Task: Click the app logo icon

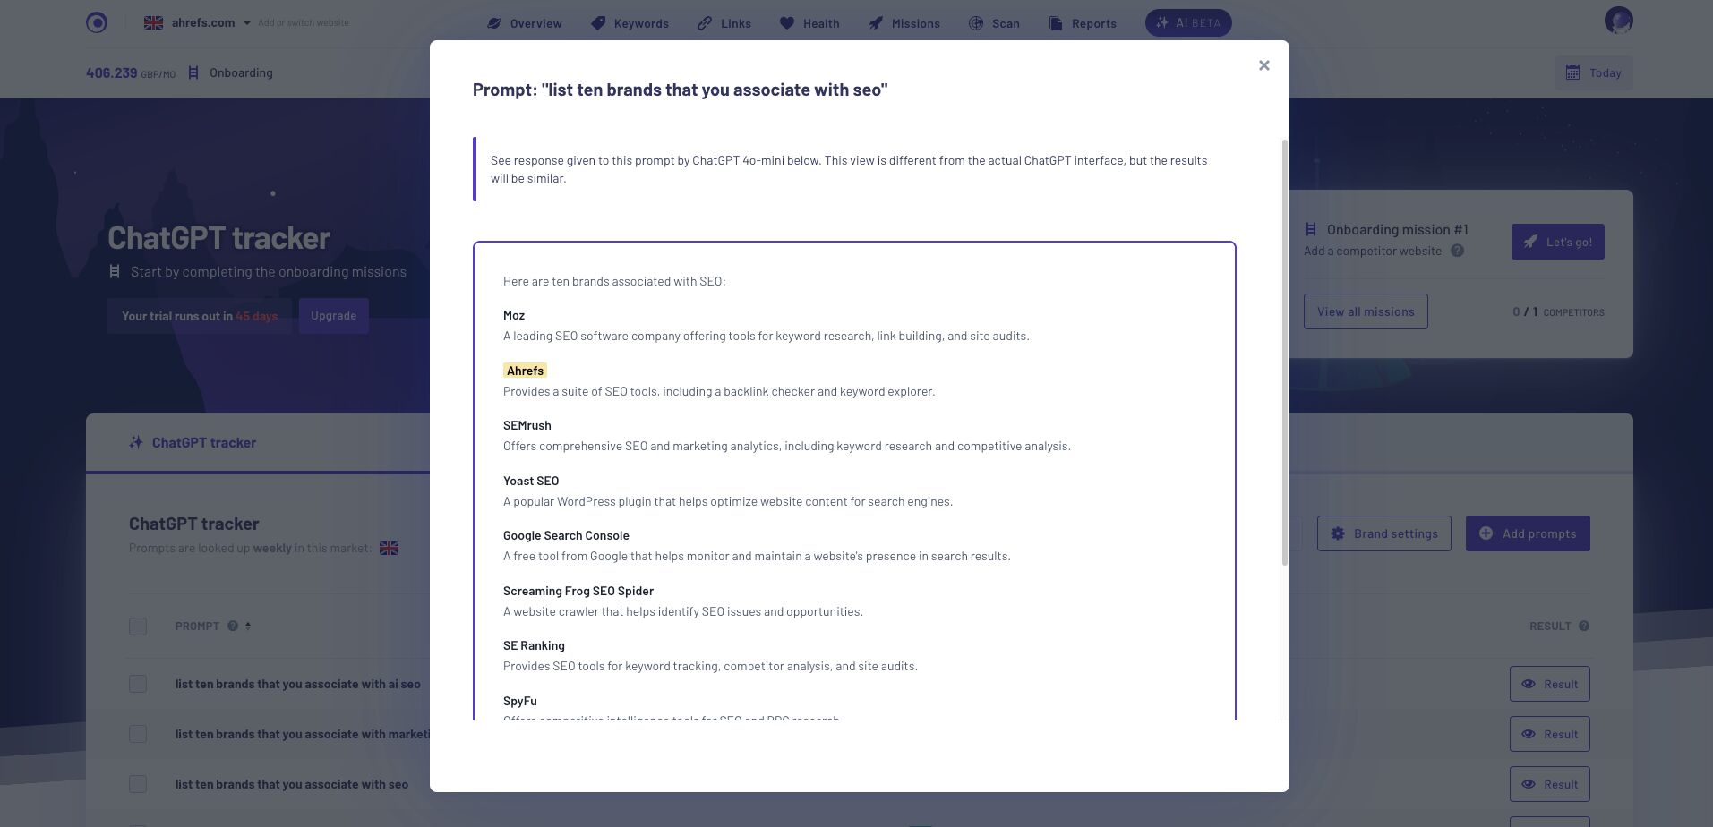Action: coord(97,22)
